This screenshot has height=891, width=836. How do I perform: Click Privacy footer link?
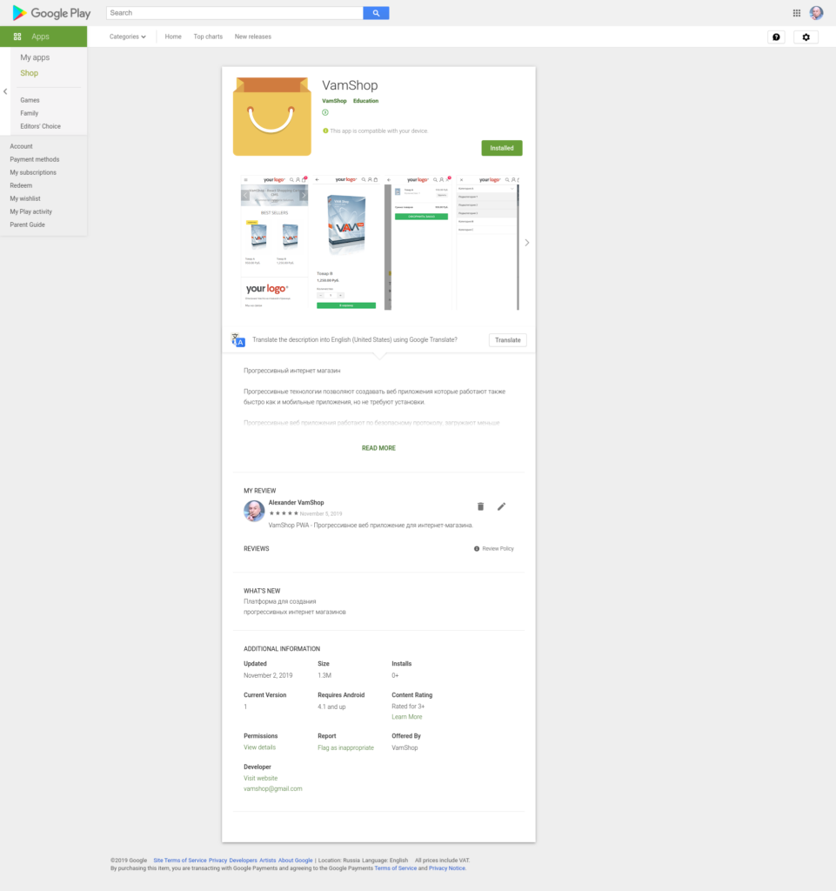tap(217, 861)
